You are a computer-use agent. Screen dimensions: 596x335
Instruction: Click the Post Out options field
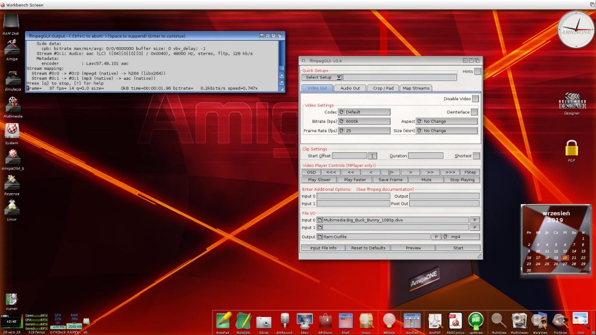[444, 204]
